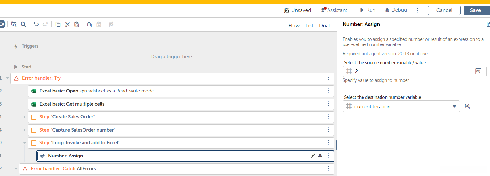Image resolution: width=490 pixels, height=176 pixels.
Task: Click the Cancel button
Action: (x=444, y=10)
